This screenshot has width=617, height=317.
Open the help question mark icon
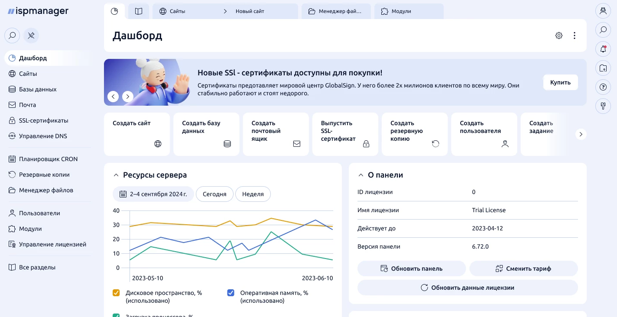click(603, 87)
